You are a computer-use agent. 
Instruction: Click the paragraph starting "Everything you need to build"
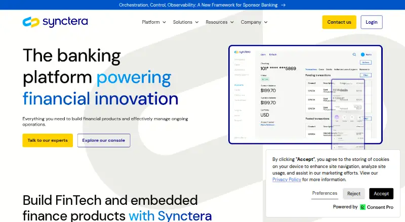[105, 122]
